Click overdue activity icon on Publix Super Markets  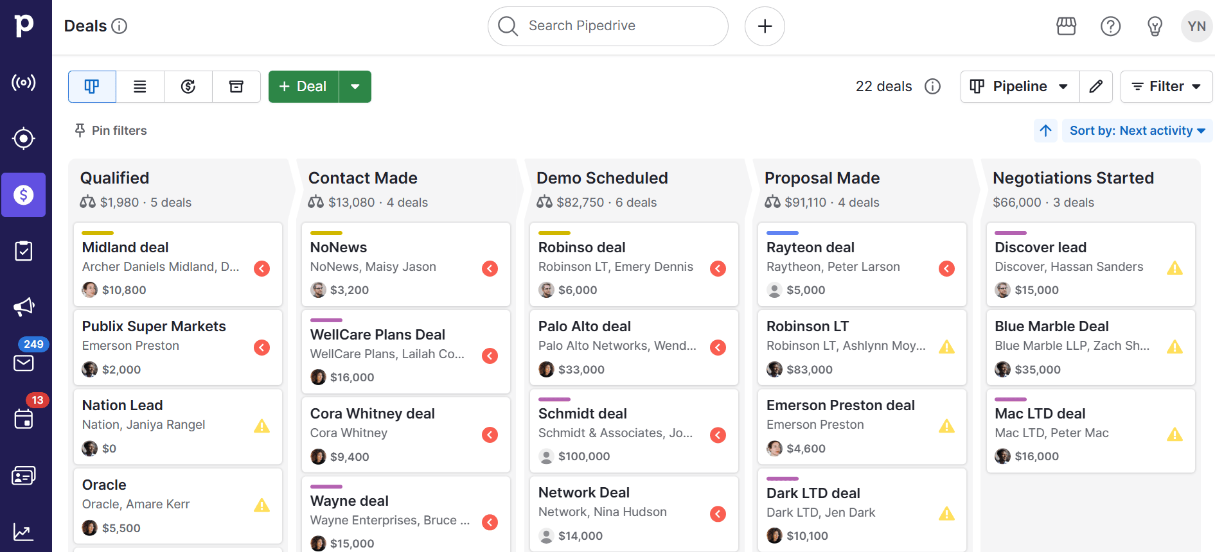(x=262, y=347)
